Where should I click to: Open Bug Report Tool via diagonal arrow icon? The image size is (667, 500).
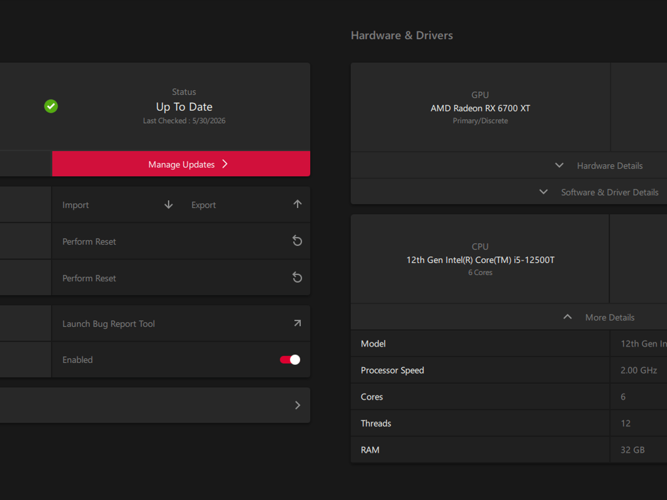pos(297,323)
